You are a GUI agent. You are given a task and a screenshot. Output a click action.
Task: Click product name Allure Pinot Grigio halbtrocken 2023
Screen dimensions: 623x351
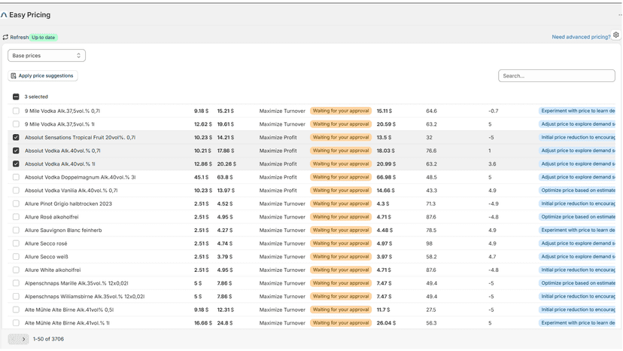pyautogui.click(x=68, y=204)
